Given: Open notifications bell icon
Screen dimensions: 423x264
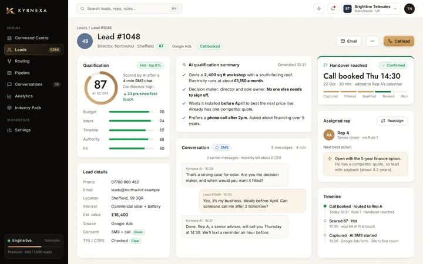Looking at the screenshot, I should click(333, 9).
